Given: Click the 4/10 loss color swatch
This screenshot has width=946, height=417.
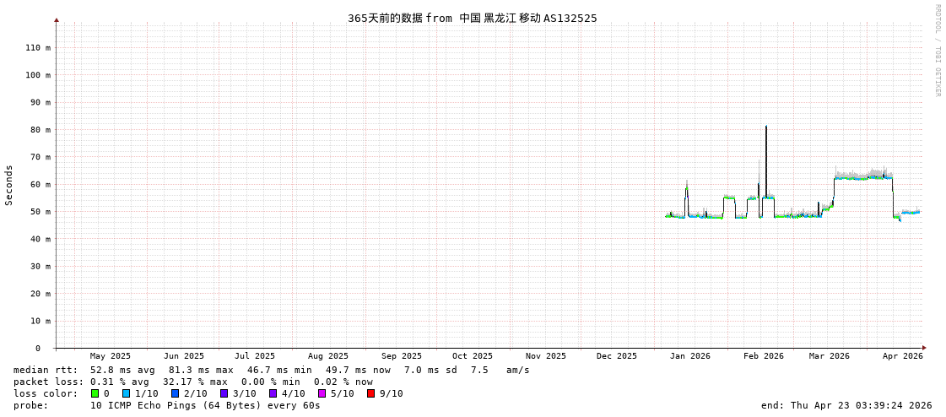Looking at the screenshot, I should (273, 393).
